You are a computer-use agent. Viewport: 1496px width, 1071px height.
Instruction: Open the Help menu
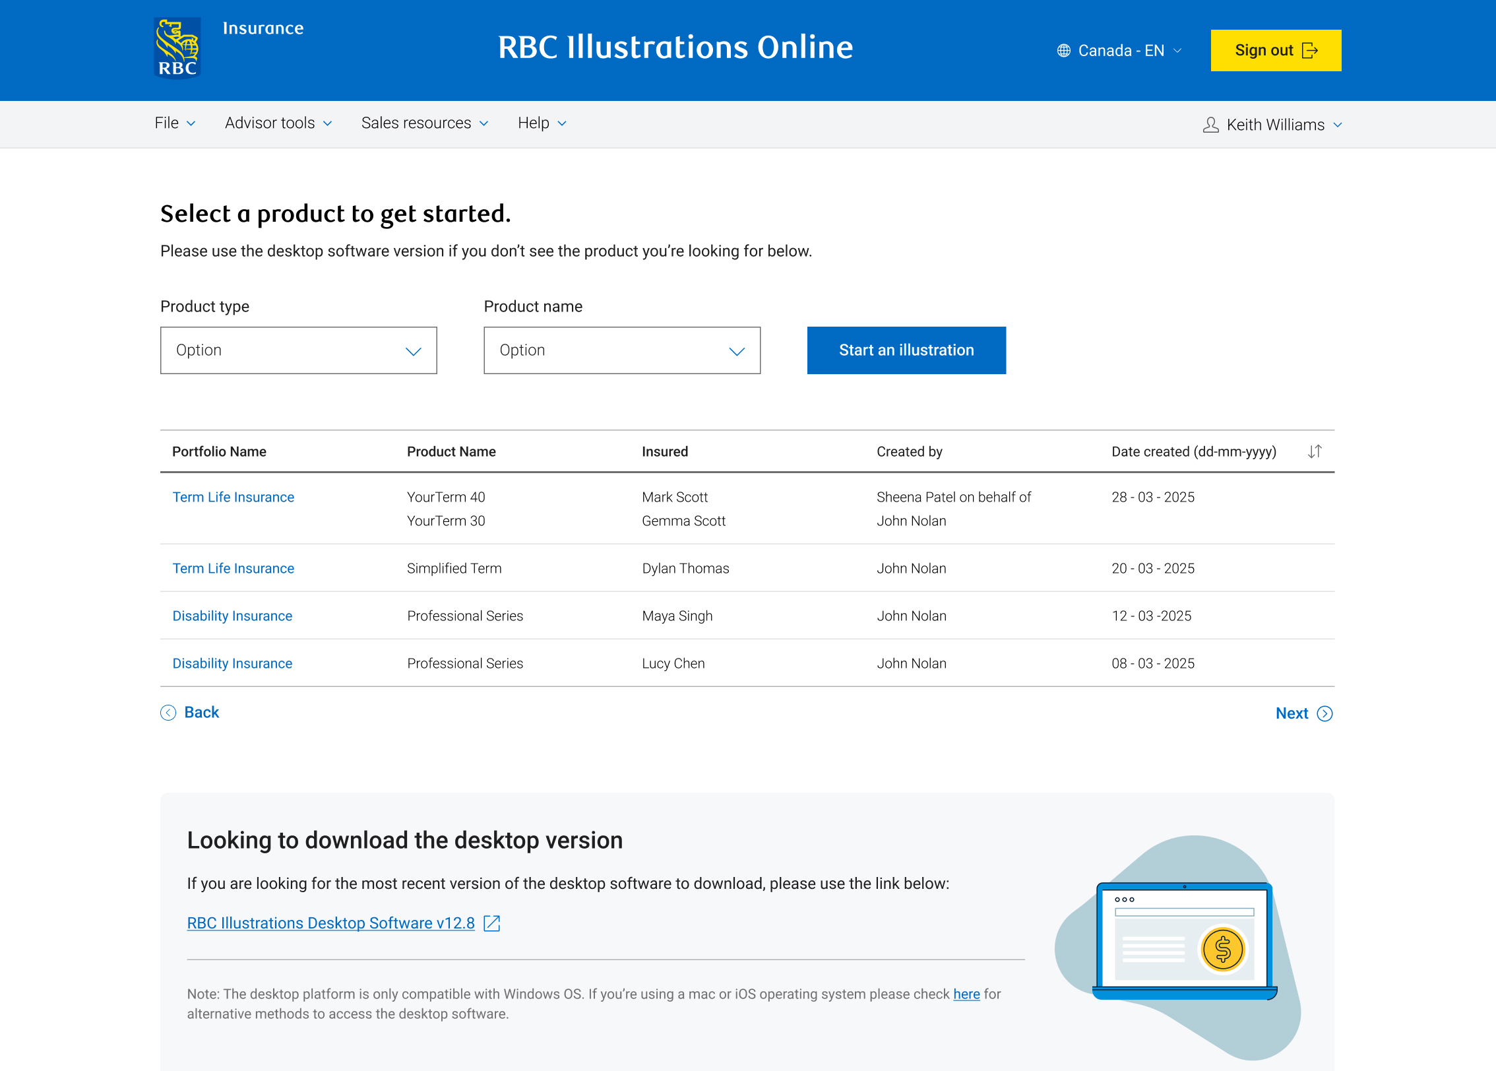(542, 123)
